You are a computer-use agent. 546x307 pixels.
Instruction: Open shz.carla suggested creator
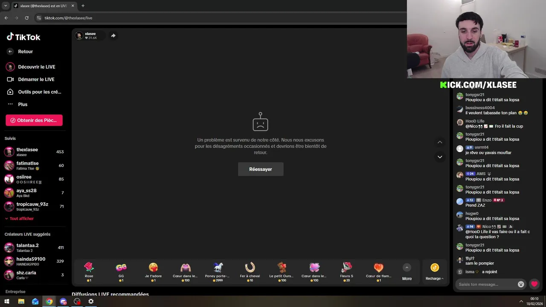34,275
